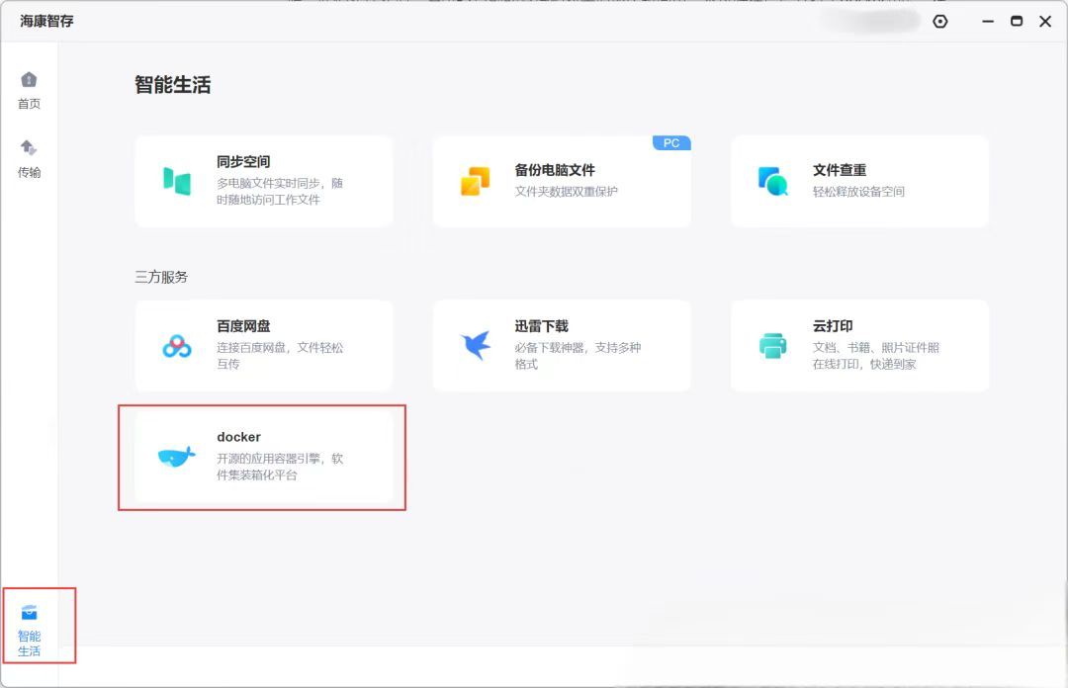Click the 首页 label in sidebar
Image resolution: width=1068 pixels, height=688 pixels.
[x=29, y=104]
